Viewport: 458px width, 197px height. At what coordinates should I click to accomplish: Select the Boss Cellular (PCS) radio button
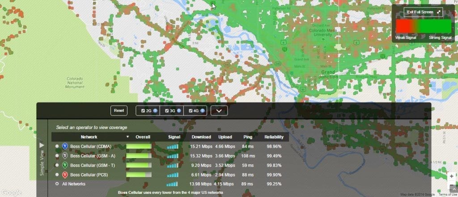pyautogui.click(x=57, y=175)
